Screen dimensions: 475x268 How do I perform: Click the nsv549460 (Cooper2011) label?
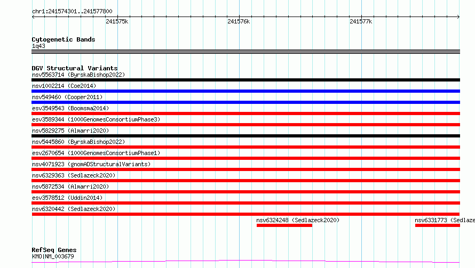click(x=67, y=97)
